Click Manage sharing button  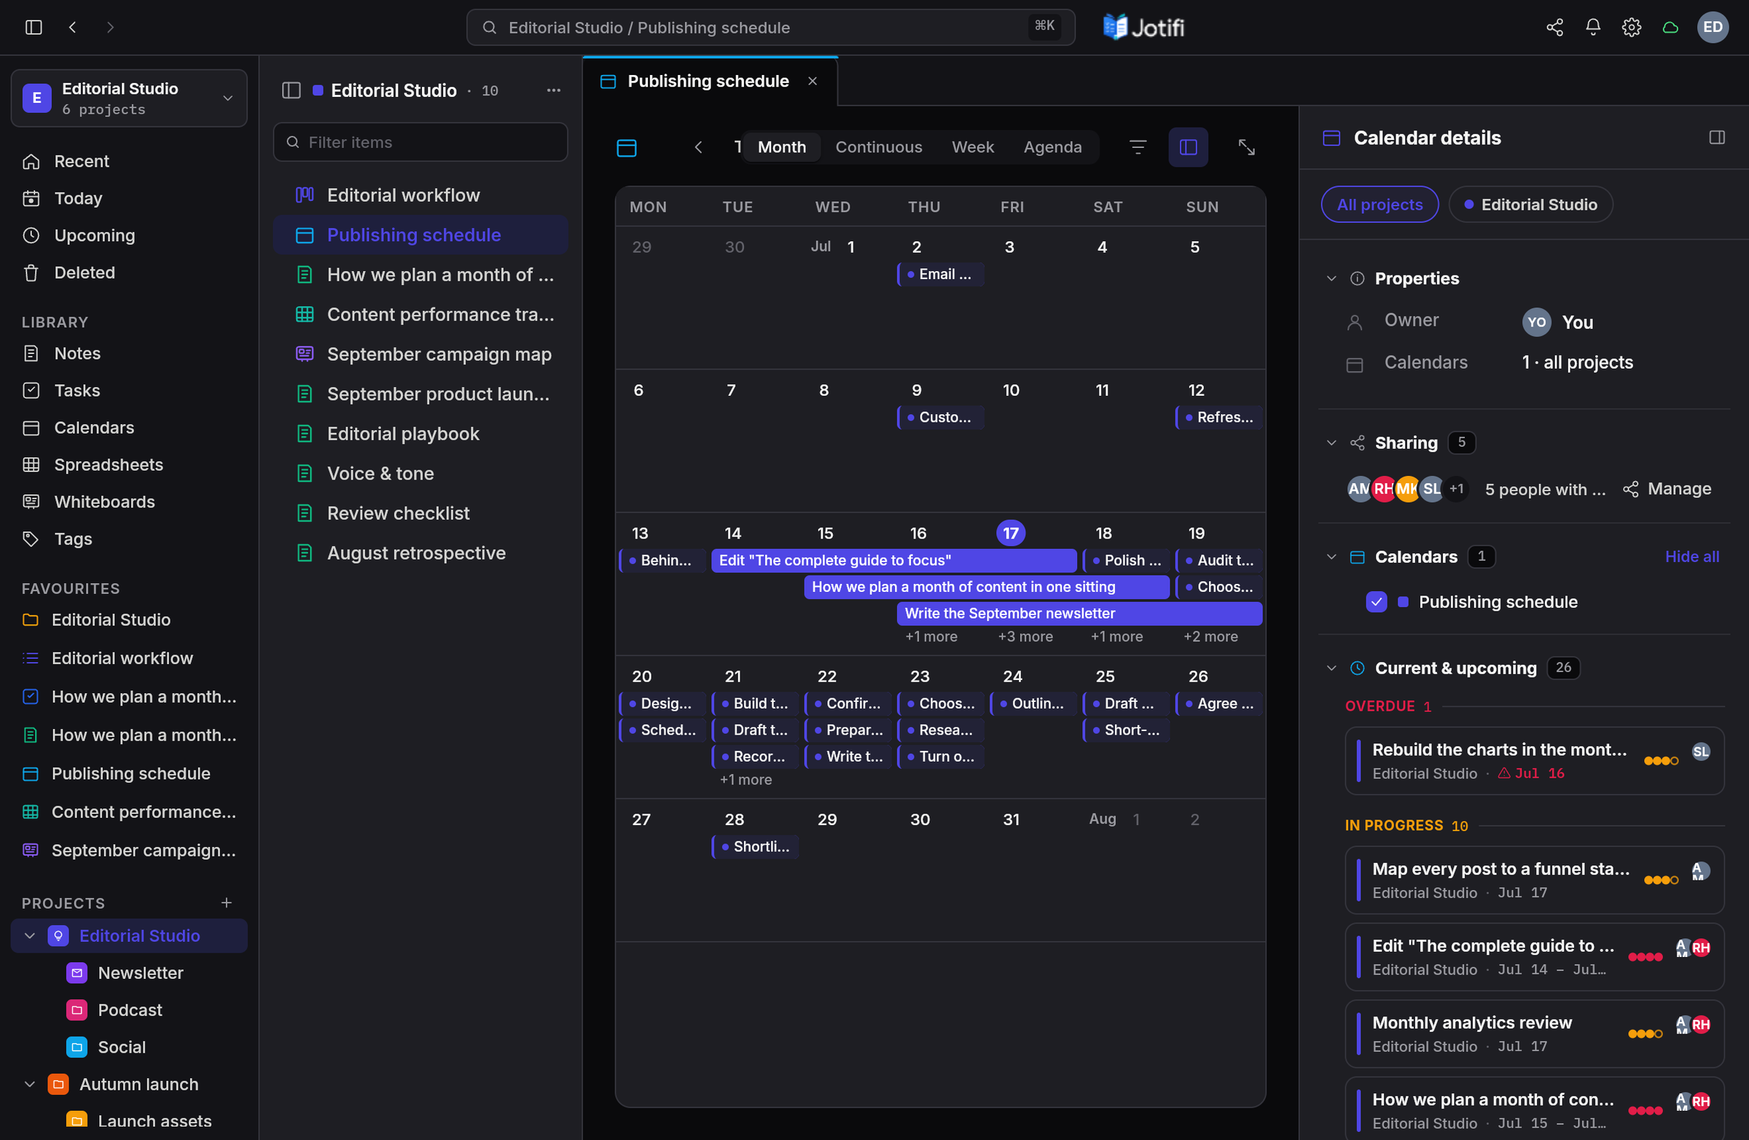1667,489
